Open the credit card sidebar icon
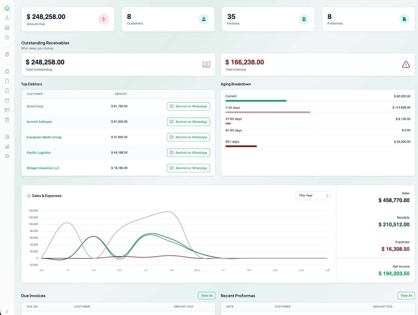The height and width of the screenshot is (315, 418). 7,110
